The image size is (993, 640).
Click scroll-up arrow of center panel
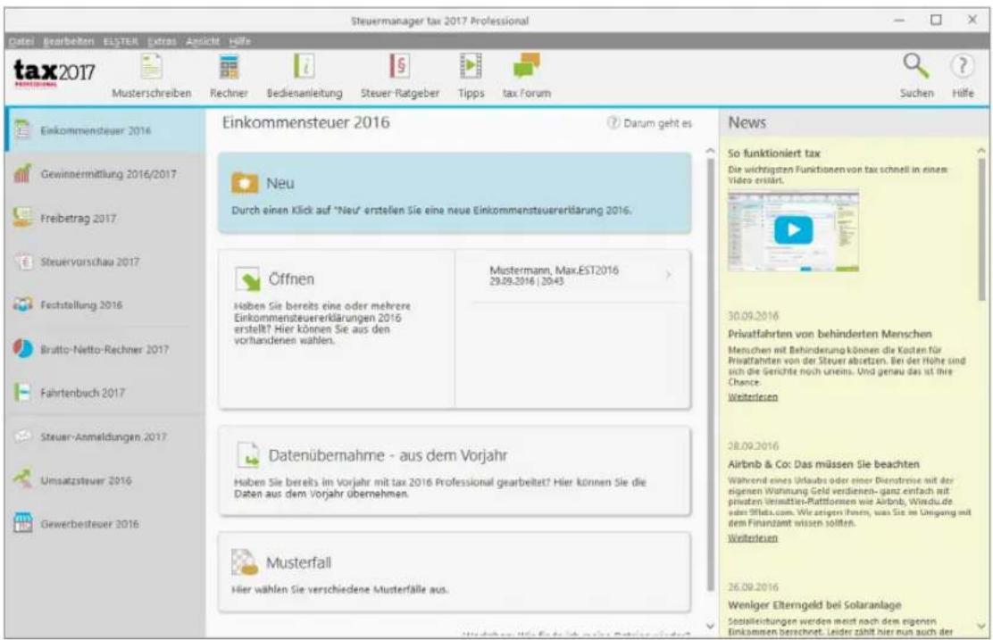point(710,151)
